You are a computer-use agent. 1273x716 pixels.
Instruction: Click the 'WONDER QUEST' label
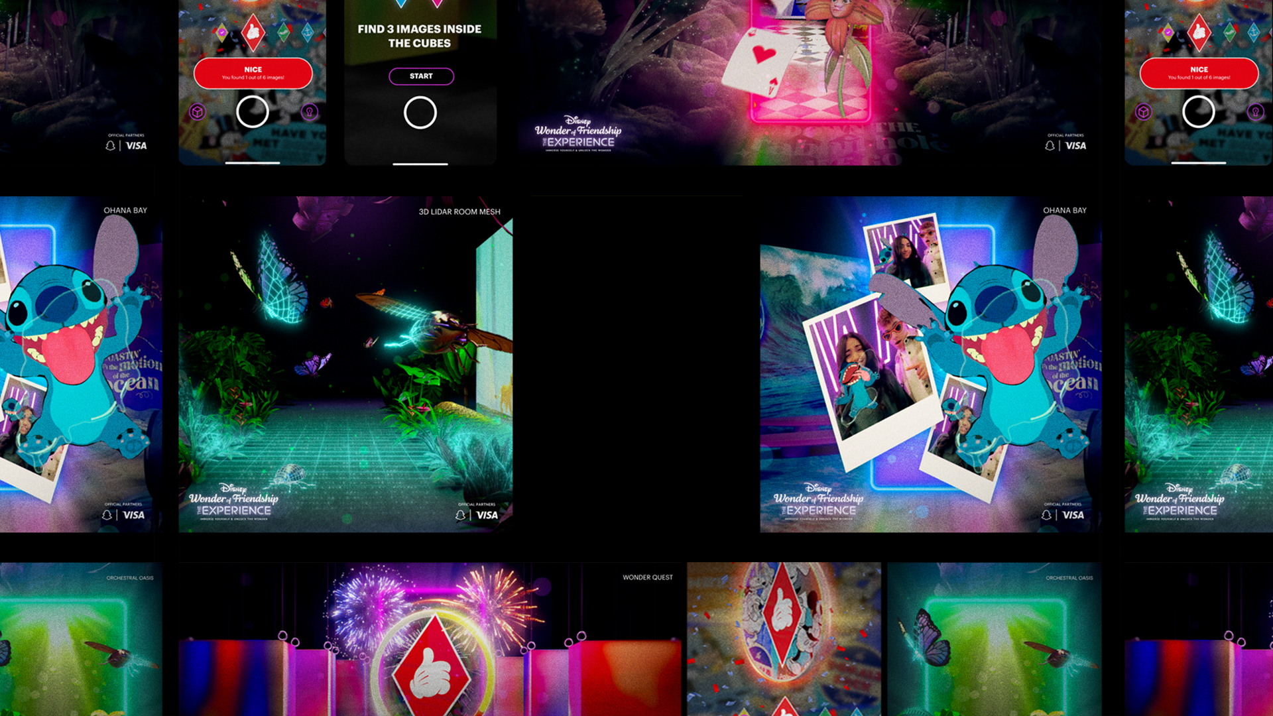point(648,577)
